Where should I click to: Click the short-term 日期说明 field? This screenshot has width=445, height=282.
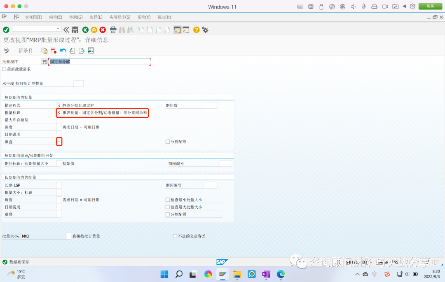pos(59,134)
